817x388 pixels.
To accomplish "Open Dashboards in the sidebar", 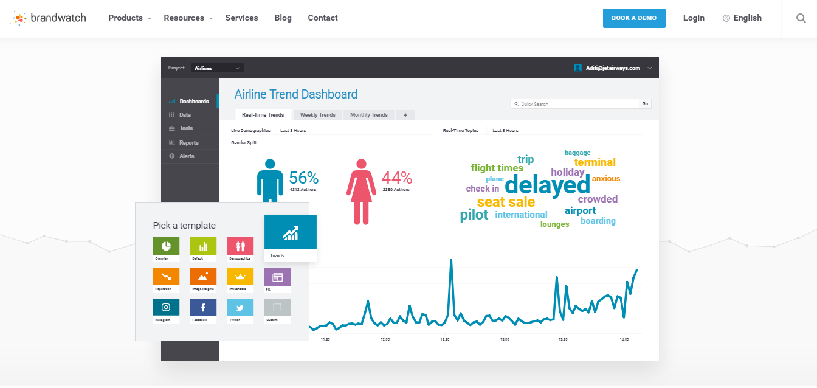I will (189, 102).
